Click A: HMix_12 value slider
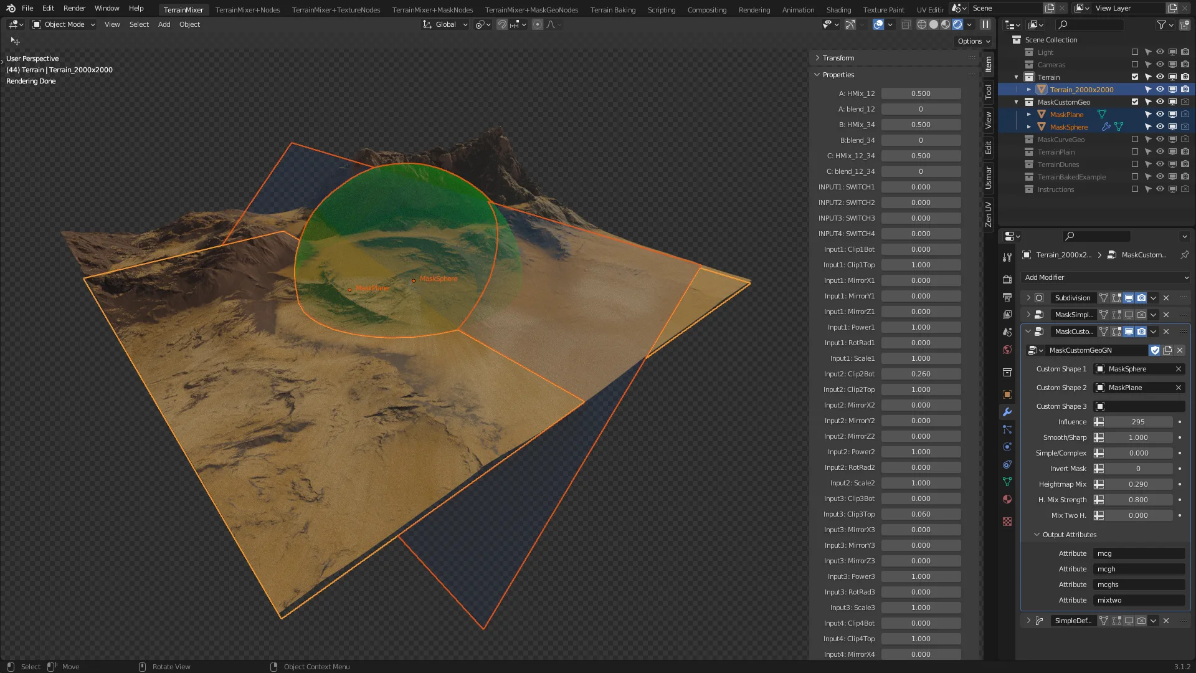This screenshot has width=1196, height=673. click(921, 93)
